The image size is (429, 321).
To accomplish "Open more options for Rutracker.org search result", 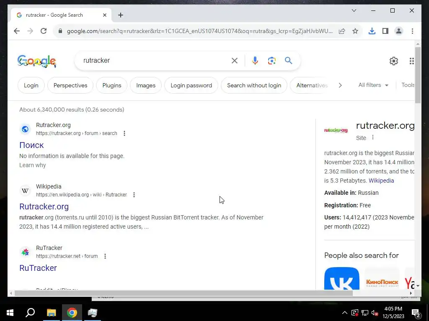I will click(x=124, y=133).
